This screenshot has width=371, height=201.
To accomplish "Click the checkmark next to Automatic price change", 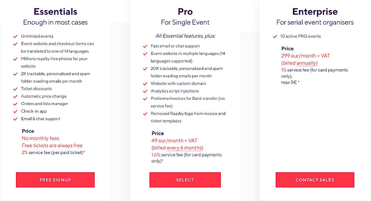I will [x=15, y=96].
